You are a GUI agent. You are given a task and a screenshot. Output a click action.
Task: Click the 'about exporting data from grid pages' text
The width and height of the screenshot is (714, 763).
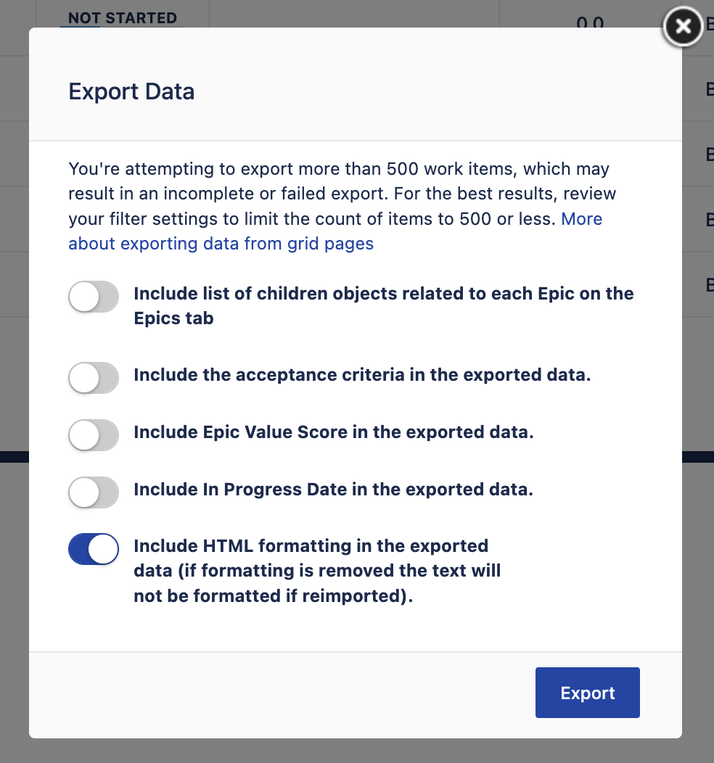221,244
